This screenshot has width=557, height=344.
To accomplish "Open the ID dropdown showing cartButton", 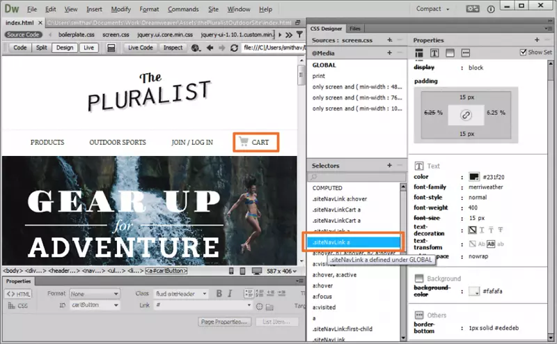I will click(x=95, y=305).
